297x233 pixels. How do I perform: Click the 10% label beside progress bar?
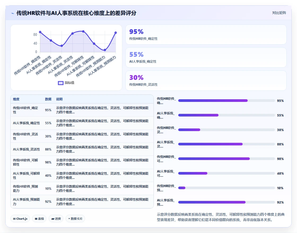click(x=280, y=188)
